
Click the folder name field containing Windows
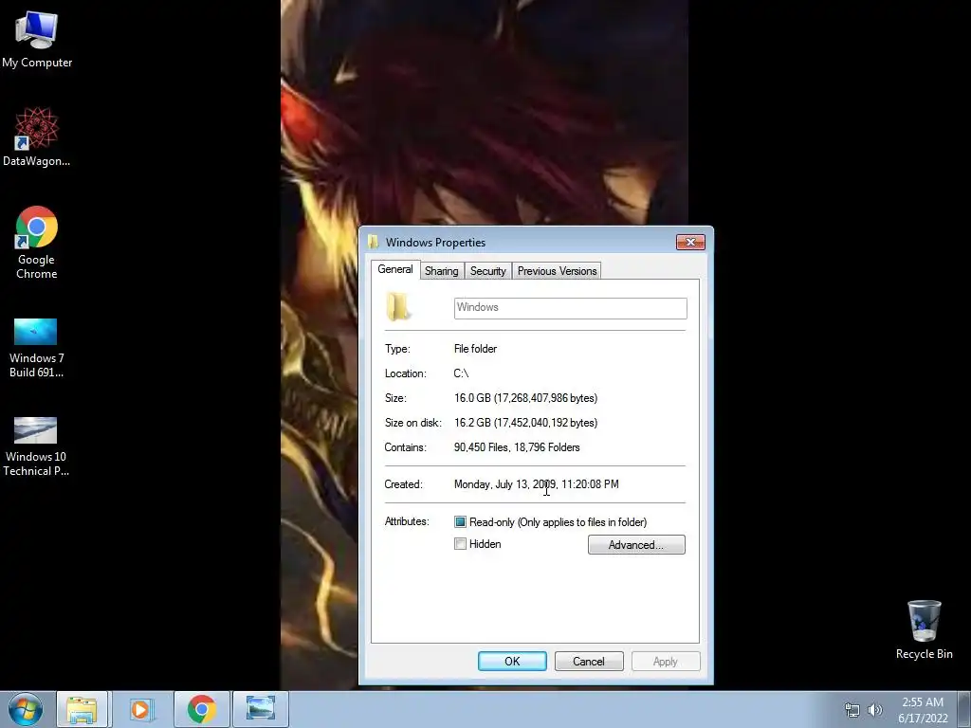tap(570, 308)
